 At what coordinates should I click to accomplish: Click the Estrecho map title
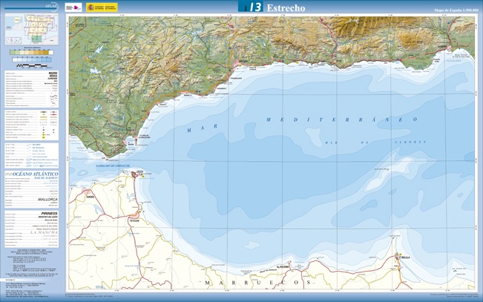[x=286, y=7]
